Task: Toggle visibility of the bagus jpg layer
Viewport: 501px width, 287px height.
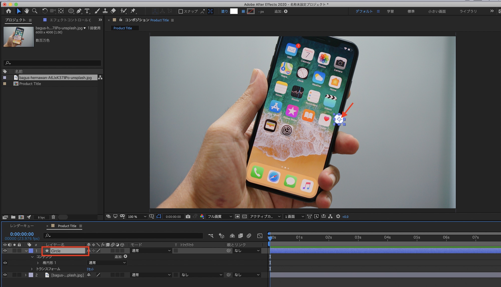Action: click(x=5, y=275)
